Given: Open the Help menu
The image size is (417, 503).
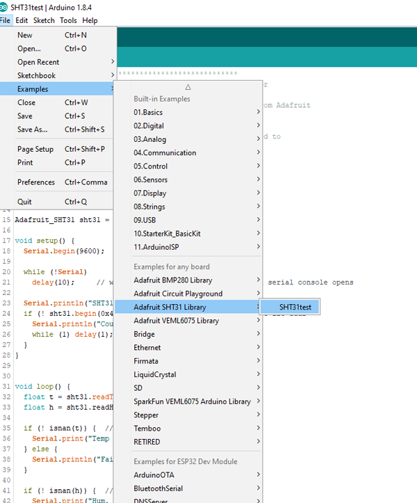Looking at the screenshot, I should (x=90, y=21).
